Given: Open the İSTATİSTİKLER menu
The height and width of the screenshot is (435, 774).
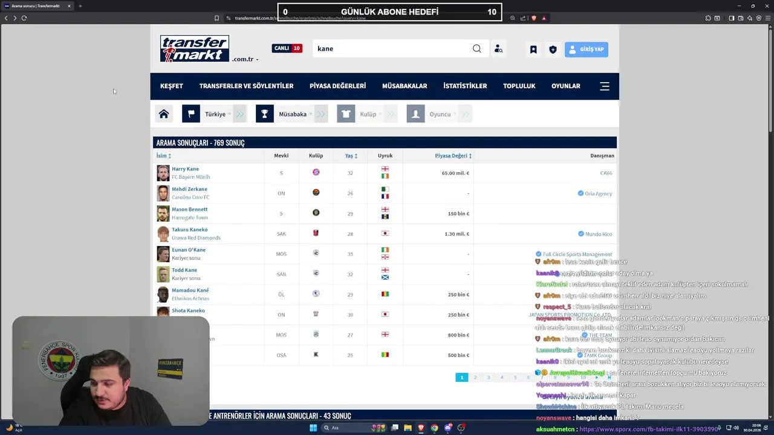Looking at the screenshot, I should pyautogui.click(x=465, y=86).
